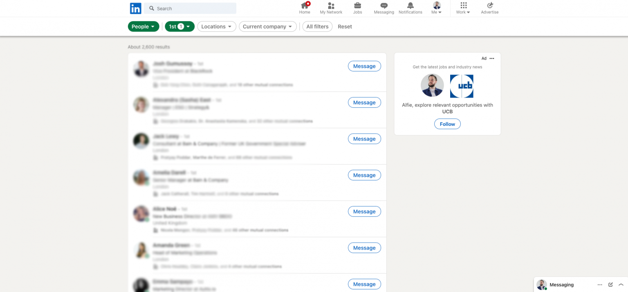Check the Notifications bell icon
Viewport: 628px width, 292px height.
click(x=410, y=7)
